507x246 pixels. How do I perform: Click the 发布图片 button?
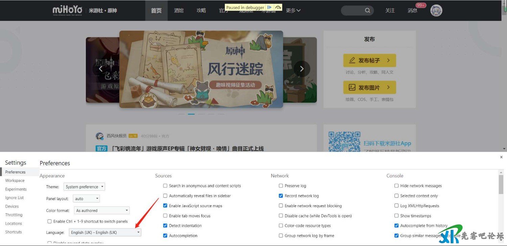point(369,87)
